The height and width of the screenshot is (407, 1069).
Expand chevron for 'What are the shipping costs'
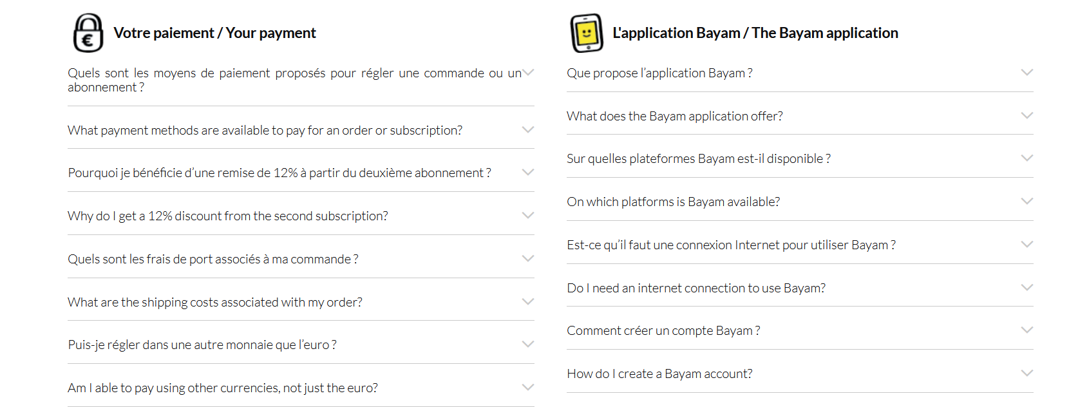point(528,301)
